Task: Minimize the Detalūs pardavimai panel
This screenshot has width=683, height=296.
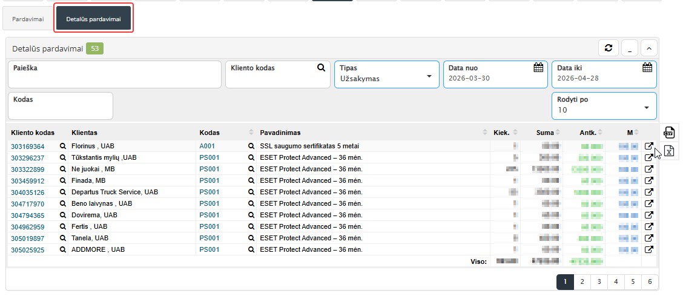Action: pyautogui.click(x=630, y=48)
